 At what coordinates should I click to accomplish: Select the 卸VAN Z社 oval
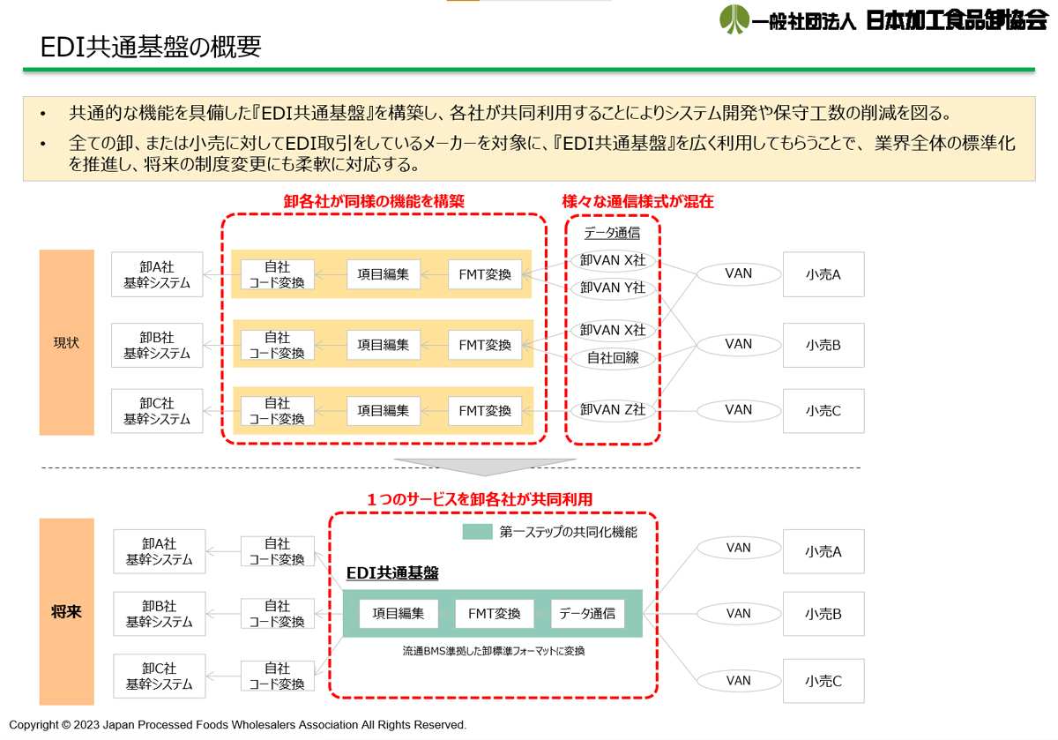(613, 410)
